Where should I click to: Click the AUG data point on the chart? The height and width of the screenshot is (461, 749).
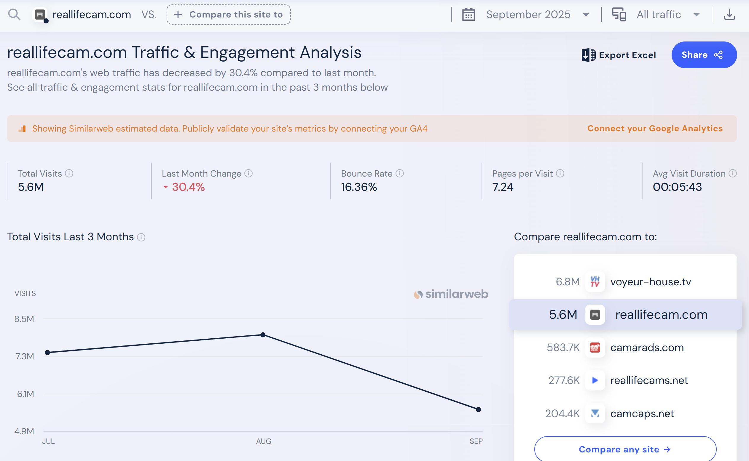(263, 335)
